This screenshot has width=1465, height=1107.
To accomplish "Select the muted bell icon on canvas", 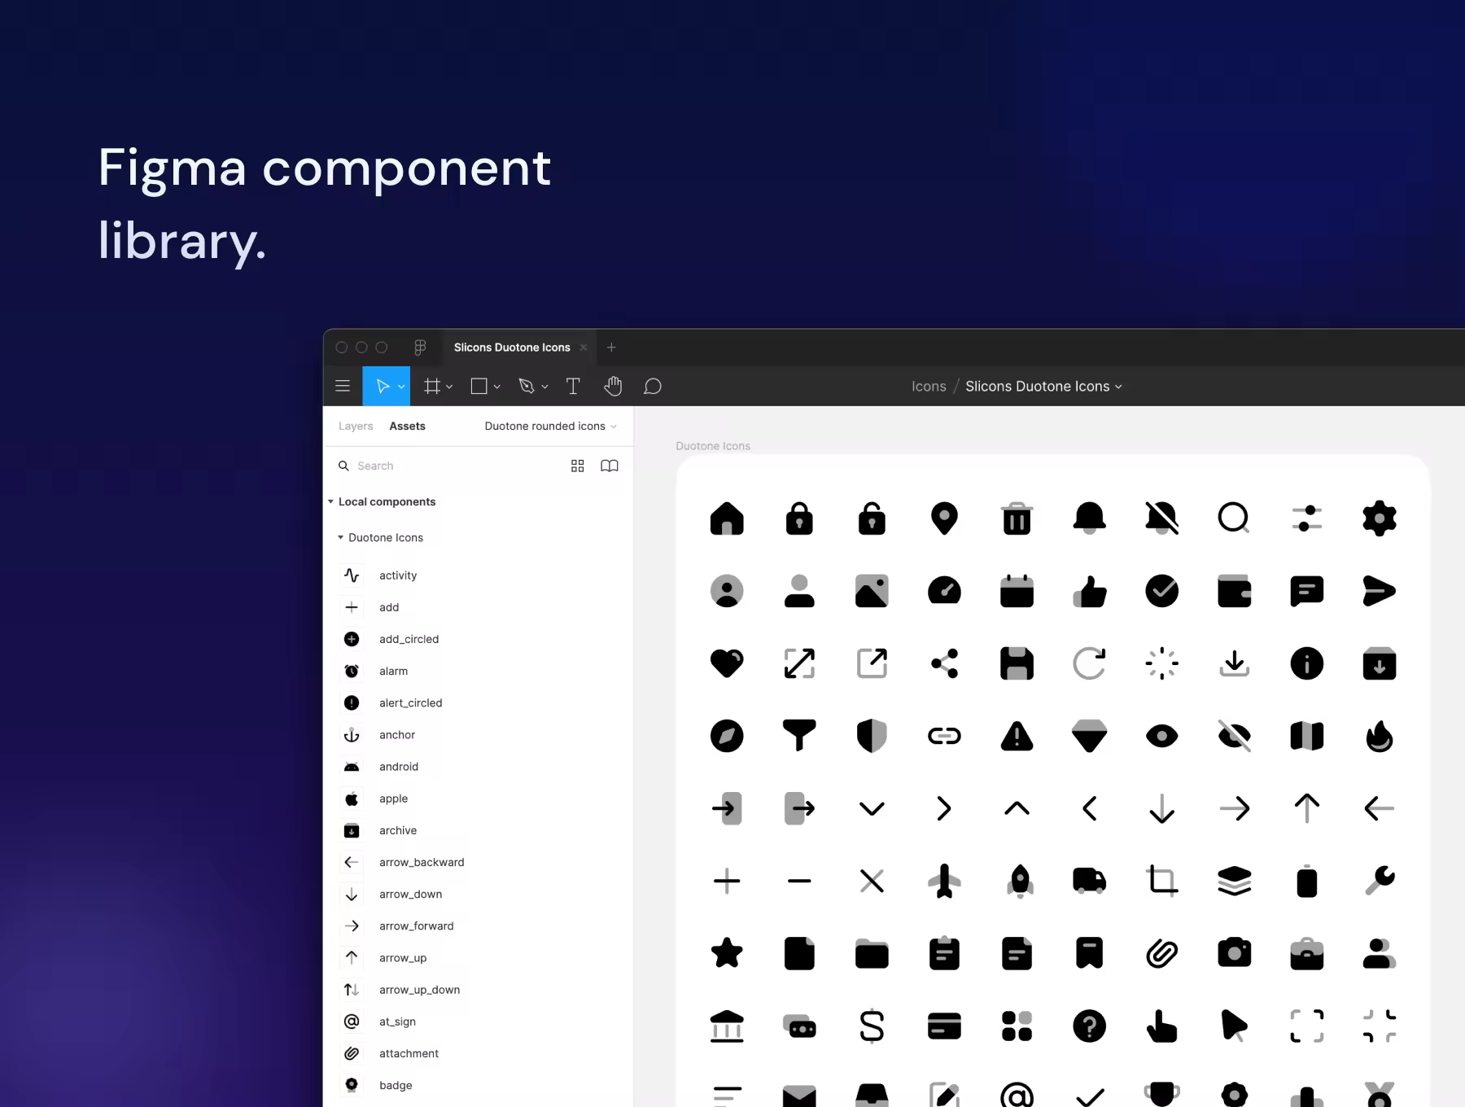I will point(1161,518).
